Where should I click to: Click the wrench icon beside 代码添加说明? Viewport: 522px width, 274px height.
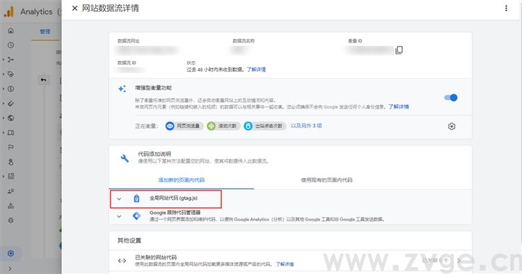pos(125,158)
